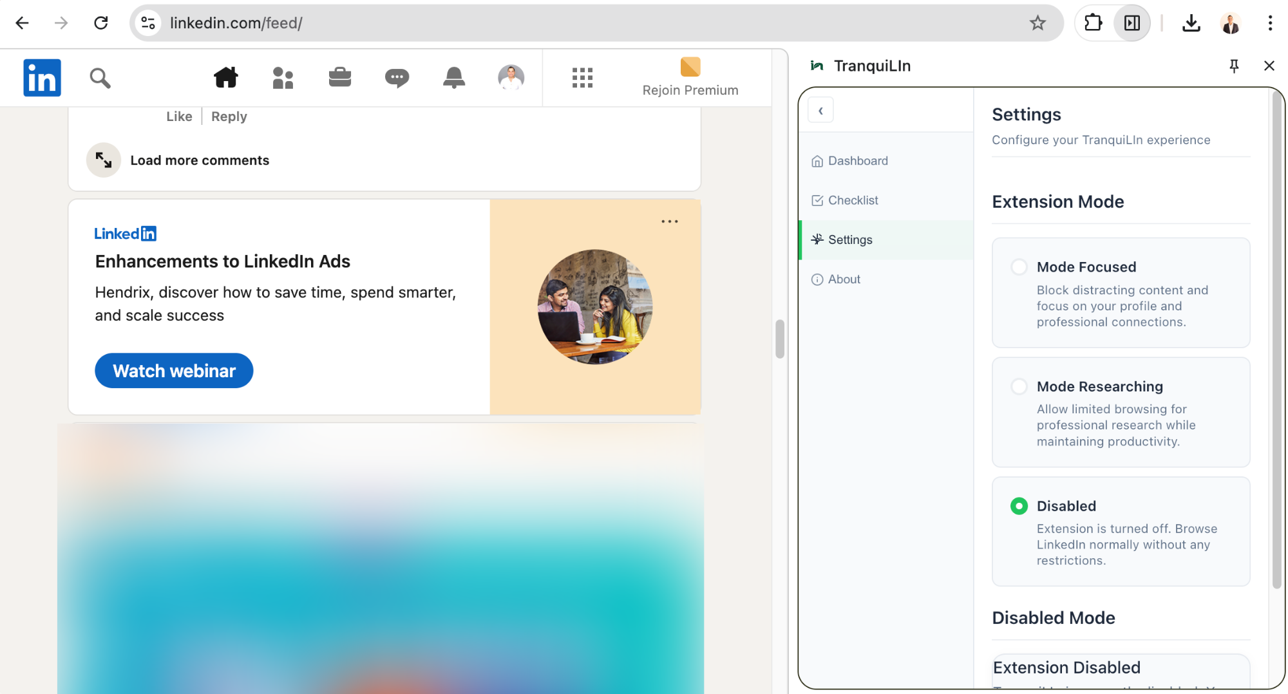Select the Disabled mode radio option
This screenshot has height=694, width=1288.
pos(1019,506)
